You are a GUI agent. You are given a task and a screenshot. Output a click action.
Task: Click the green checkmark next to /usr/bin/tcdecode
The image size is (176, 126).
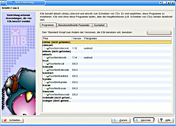[48, 70]
